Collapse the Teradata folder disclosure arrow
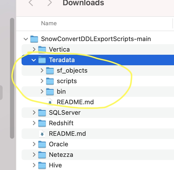 pos(34,60)
